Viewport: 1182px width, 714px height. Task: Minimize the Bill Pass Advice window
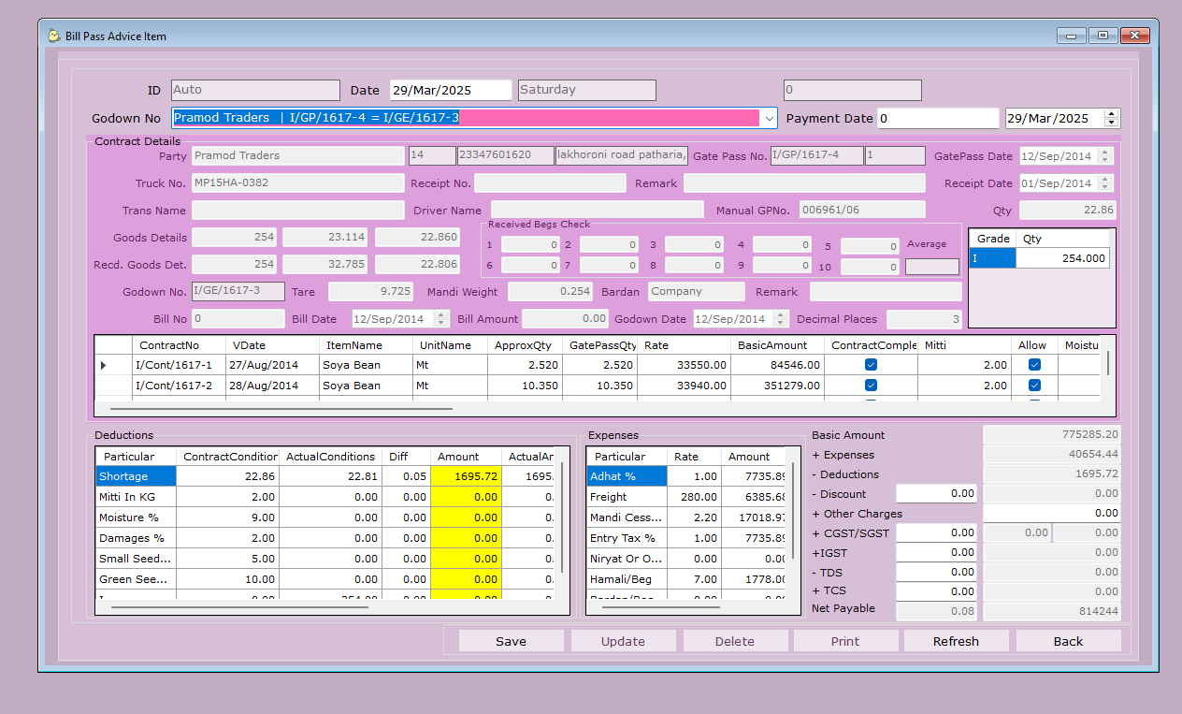(x=1072, y=36)
